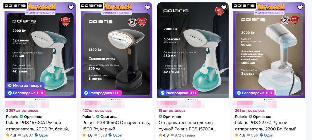This screenshot has height=140, width=312.
Task: Click "Мили за товары" badge
Action: pos(25,86)
